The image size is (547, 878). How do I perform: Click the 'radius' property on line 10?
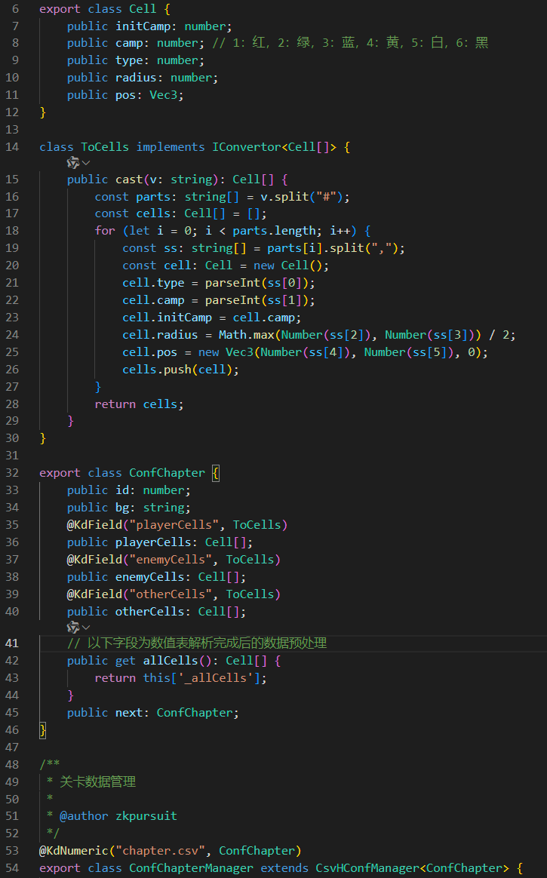click(136, 78)
